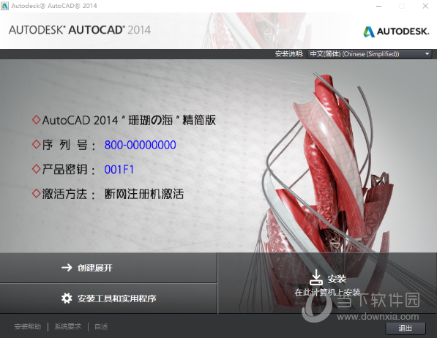Image resolution: width=437 pixels, height=338 pixels.
Task: Open the 安装说明 language dropdown
Action: click(x=369, y=54)
